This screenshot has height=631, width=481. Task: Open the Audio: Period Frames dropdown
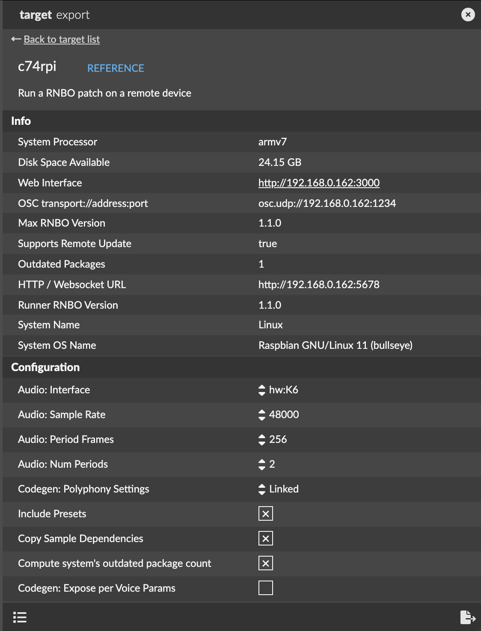(x=273, y=439)
